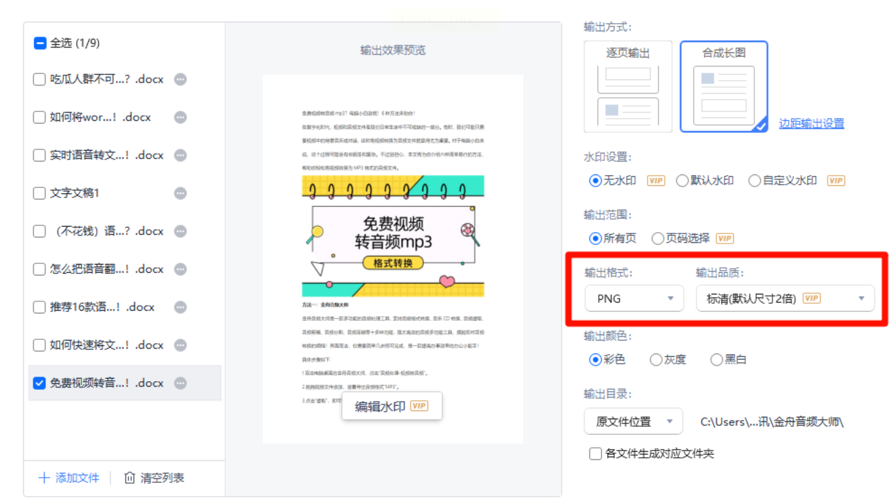Select 黑白 output color
The width and height of the screenshot is (890, 498).
[x=716, y=360]
